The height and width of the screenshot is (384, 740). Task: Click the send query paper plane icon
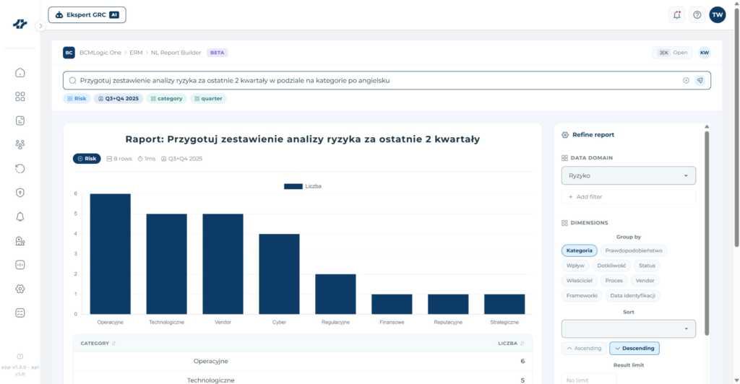click(x=700, y=81)
